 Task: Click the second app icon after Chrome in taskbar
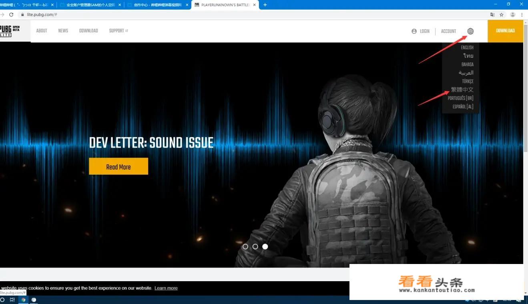(x=34, y=300)
